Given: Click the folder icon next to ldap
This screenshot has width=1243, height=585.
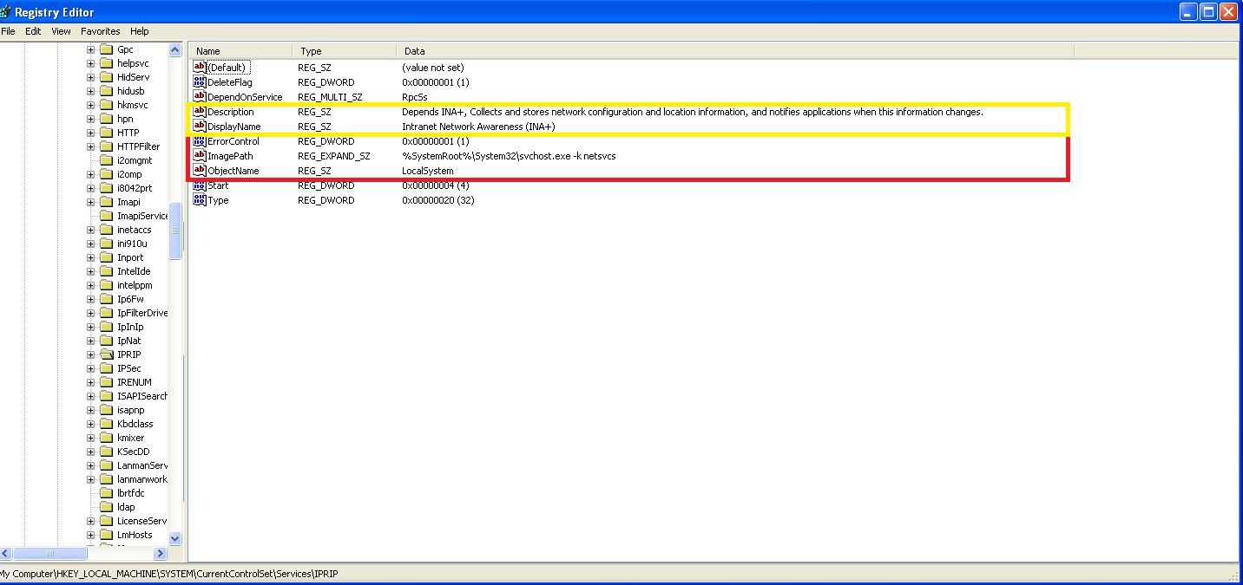Looking at the screenshot, I should [107, 507].
